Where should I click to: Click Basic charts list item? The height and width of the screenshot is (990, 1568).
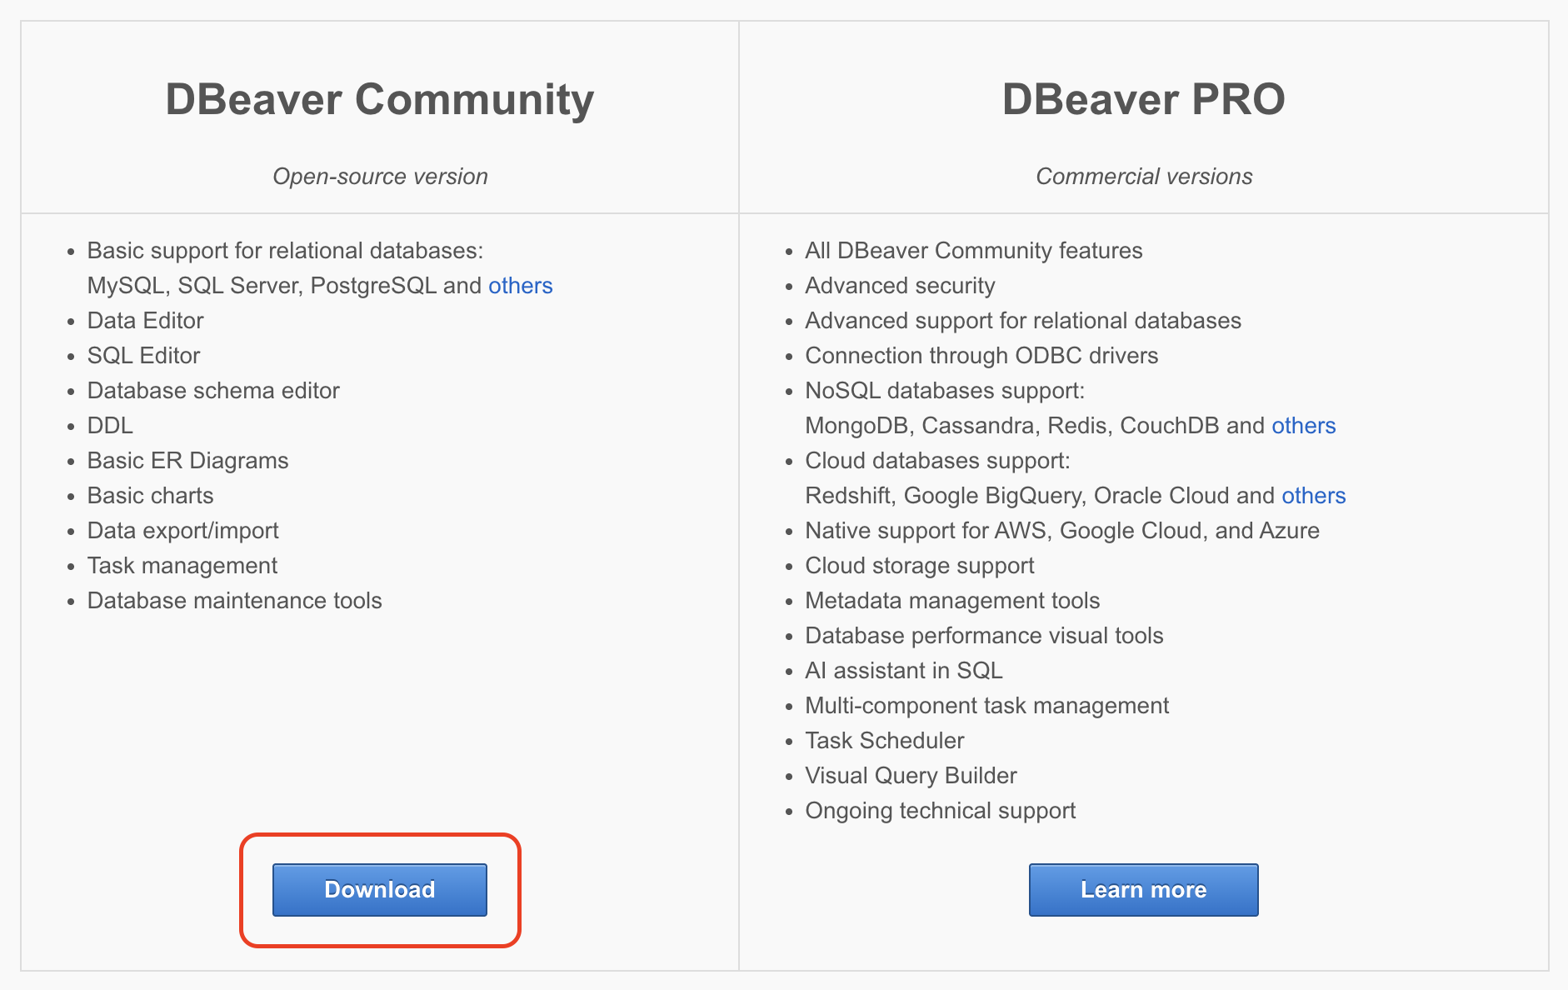click(x=150, y=496)
